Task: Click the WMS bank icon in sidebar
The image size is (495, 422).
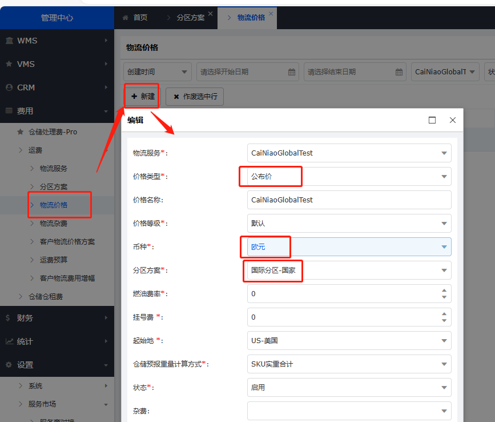Action: click(10, 41)
